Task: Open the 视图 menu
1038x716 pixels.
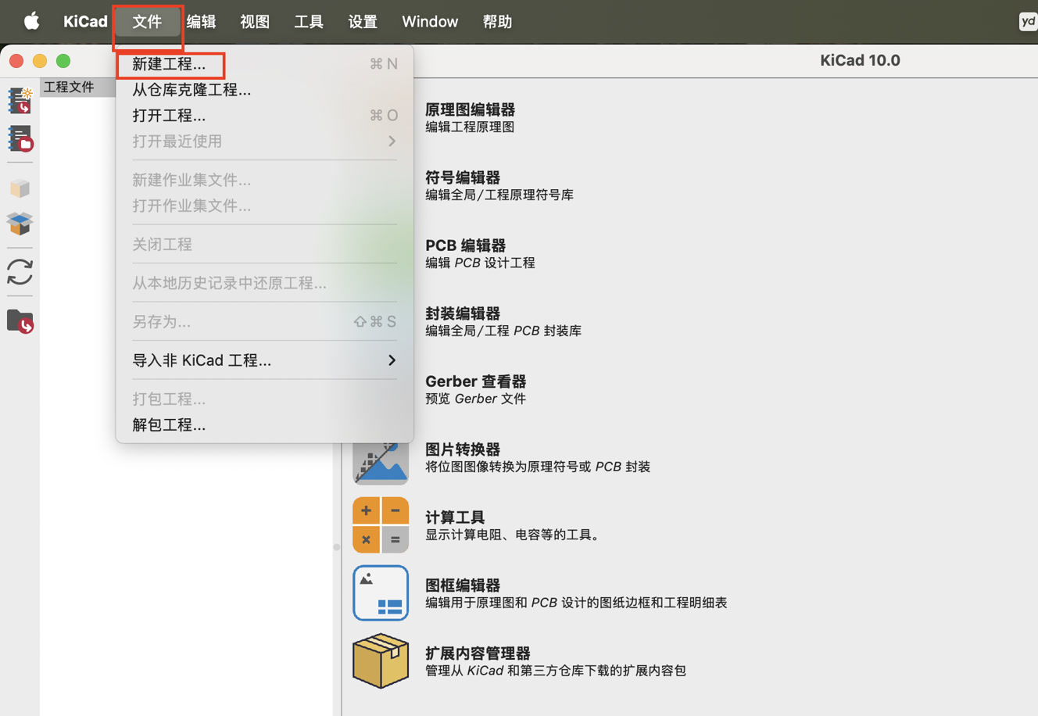Action: 255,21
